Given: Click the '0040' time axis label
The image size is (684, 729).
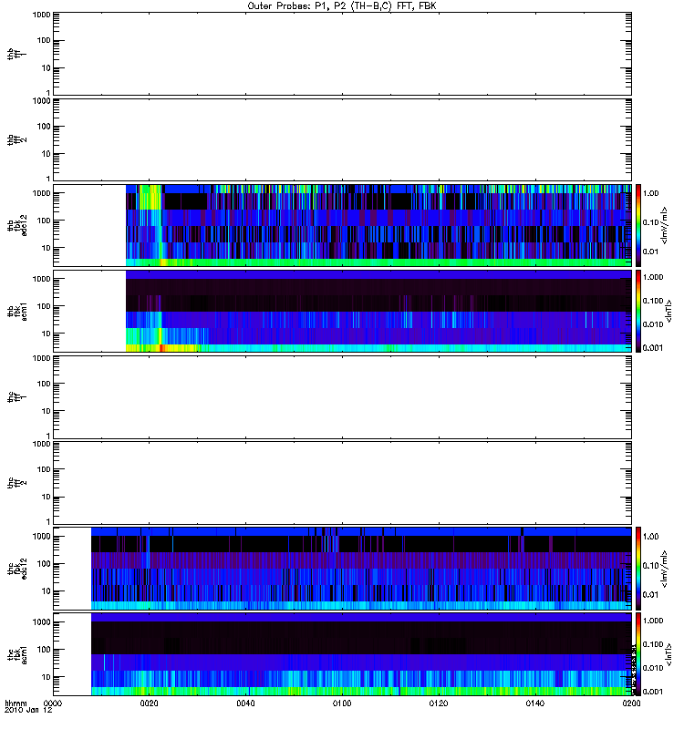Looking at the screenshot, I should coord(245,703).
